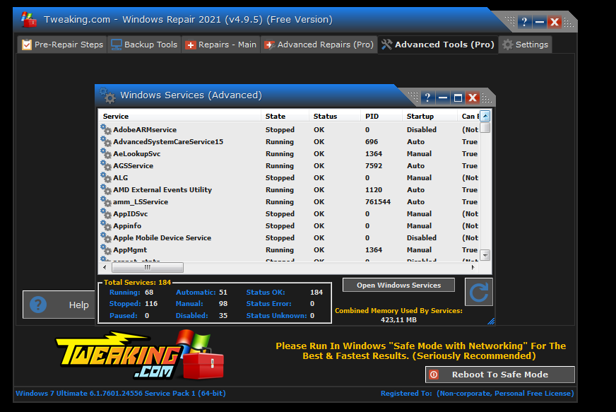Sort by the State column header
The width and height of the screenshot is (616, 412).
point(285,116)
